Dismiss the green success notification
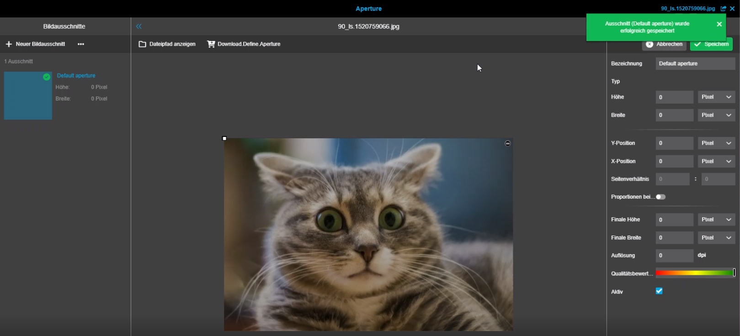 [x=719, y=24]
